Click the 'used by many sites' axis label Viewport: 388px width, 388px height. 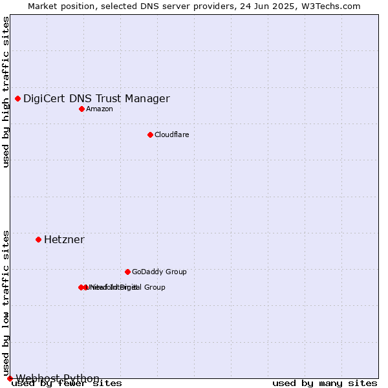tap(325, 383)
